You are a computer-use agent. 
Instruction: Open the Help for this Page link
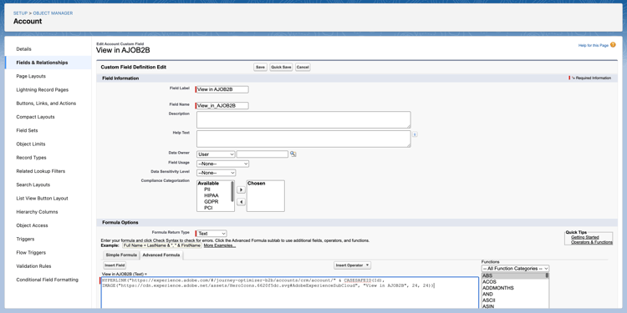[593, 46]
